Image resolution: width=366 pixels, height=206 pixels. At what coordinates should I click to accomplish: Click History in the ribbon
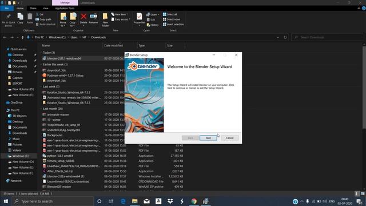153,25
